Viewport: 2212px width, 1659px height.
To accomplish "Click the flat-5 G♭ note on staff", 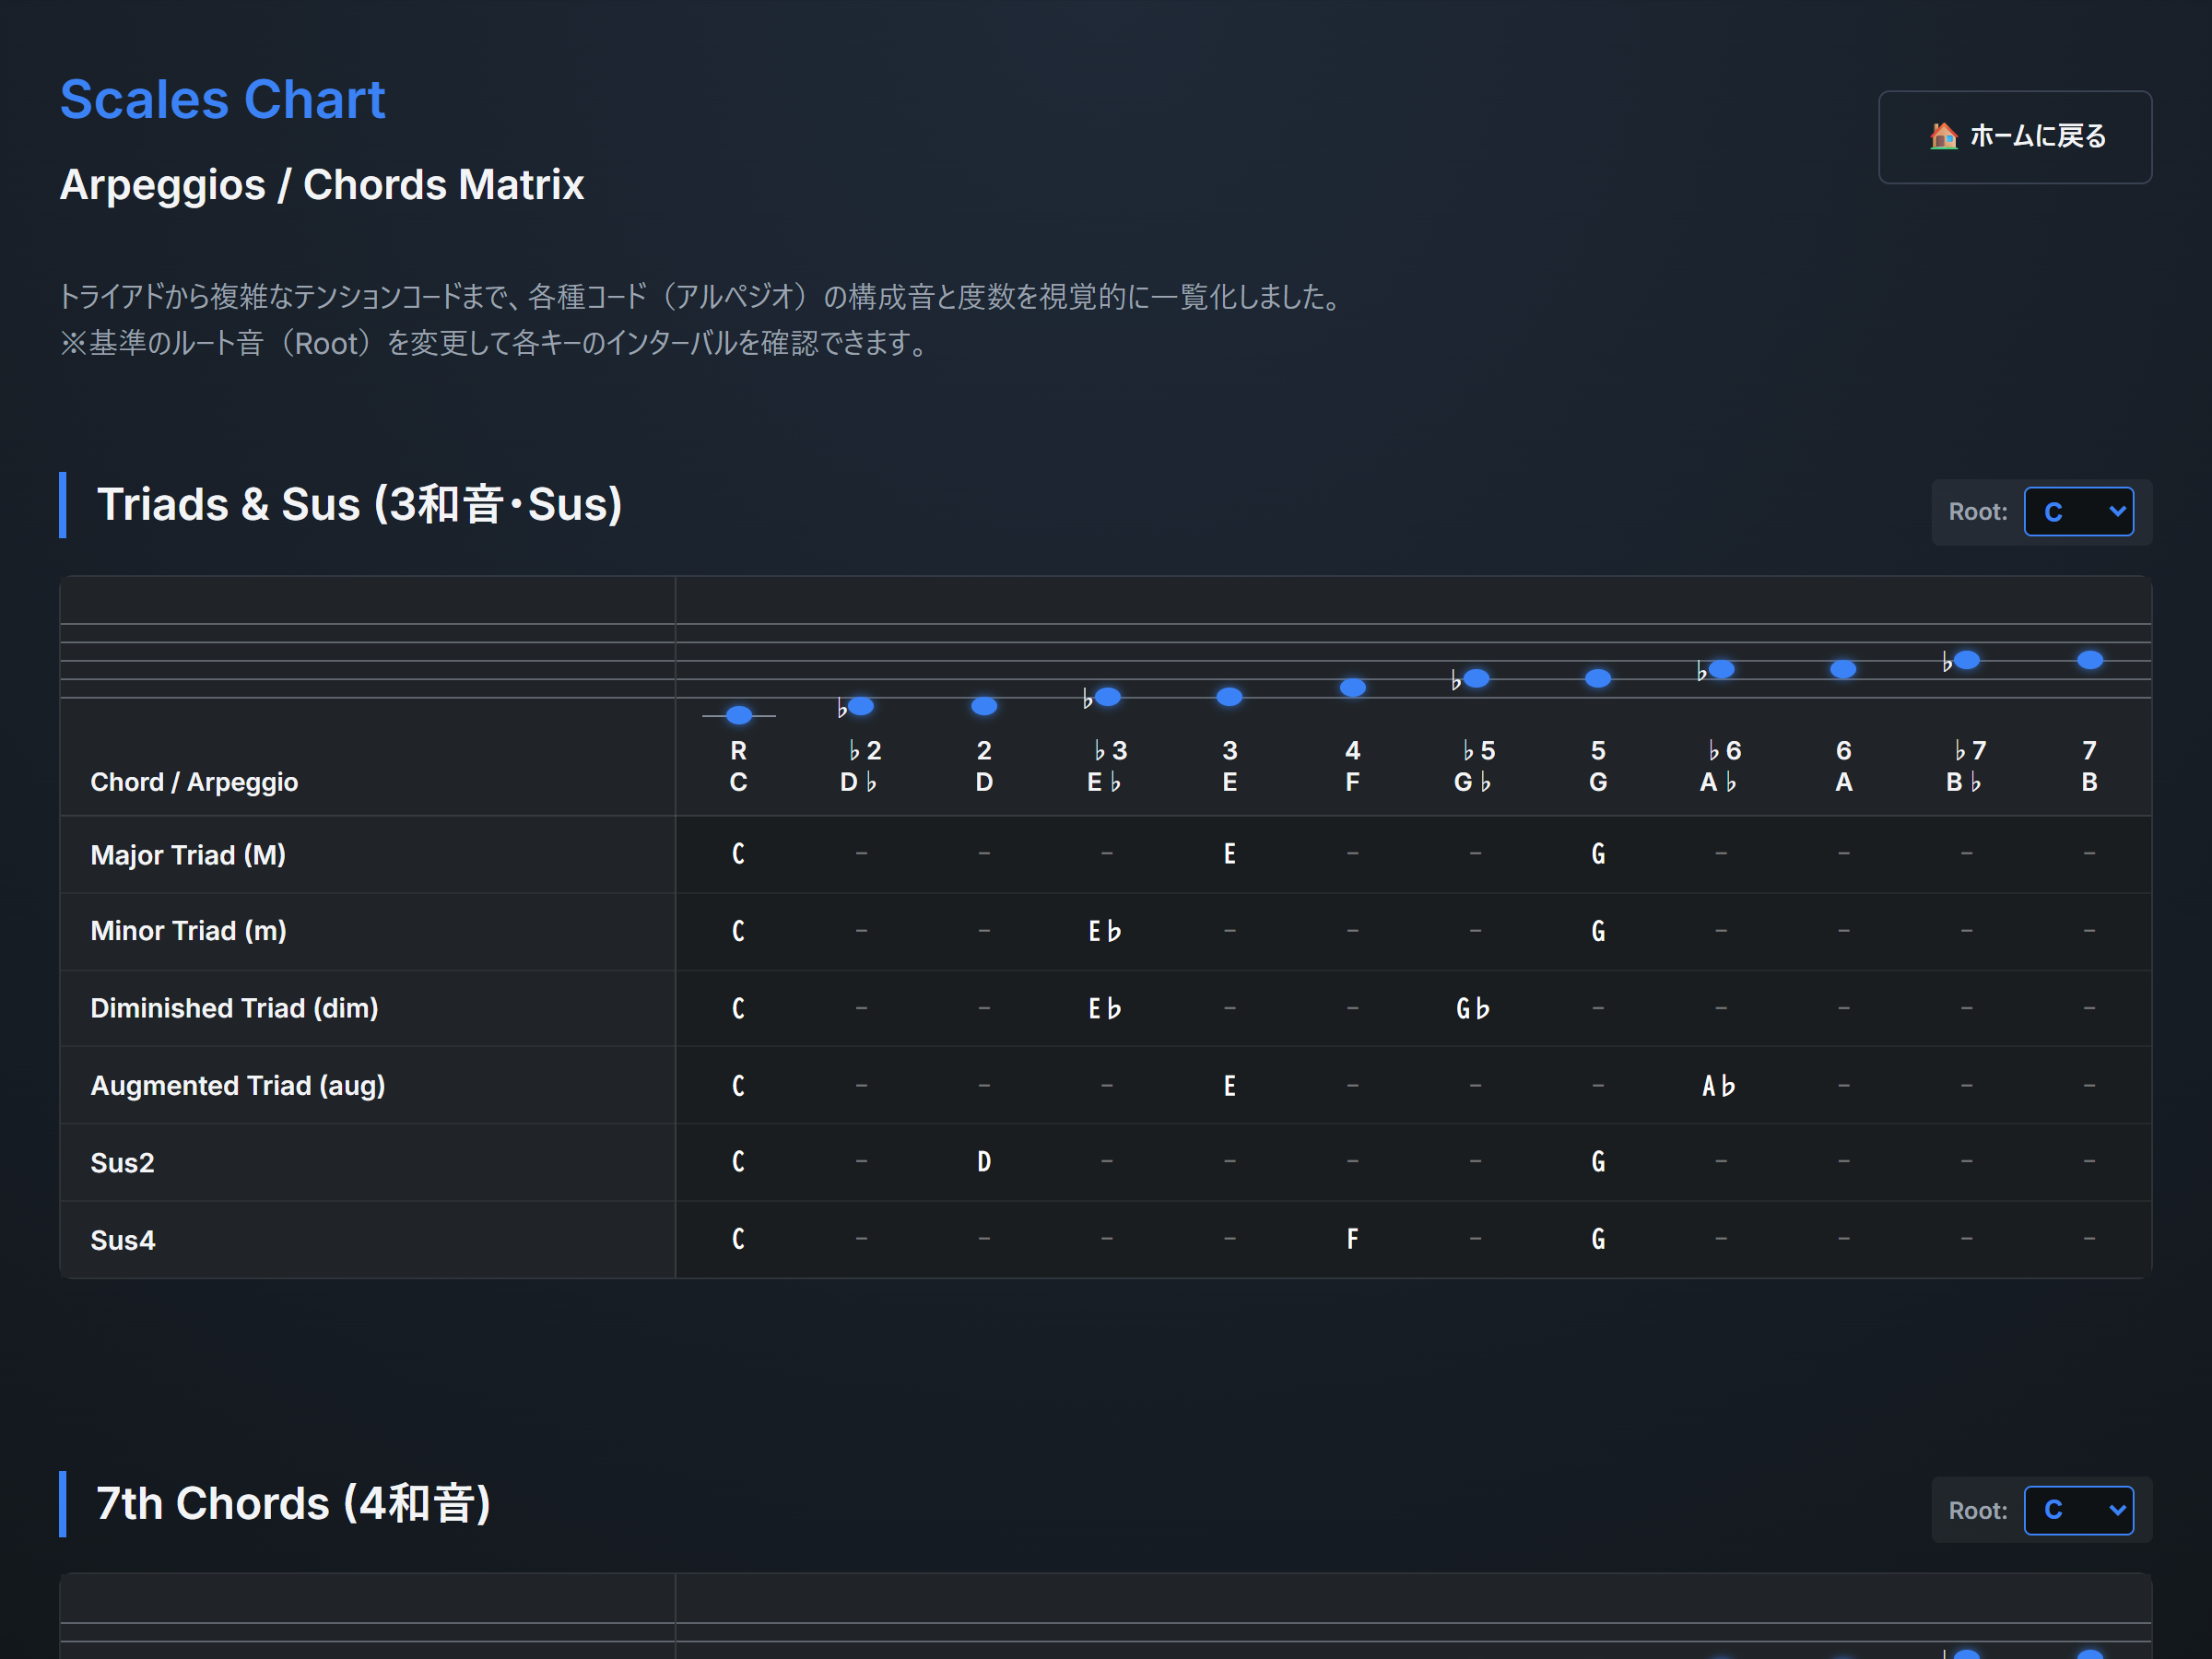I will tap(1476, 679).
